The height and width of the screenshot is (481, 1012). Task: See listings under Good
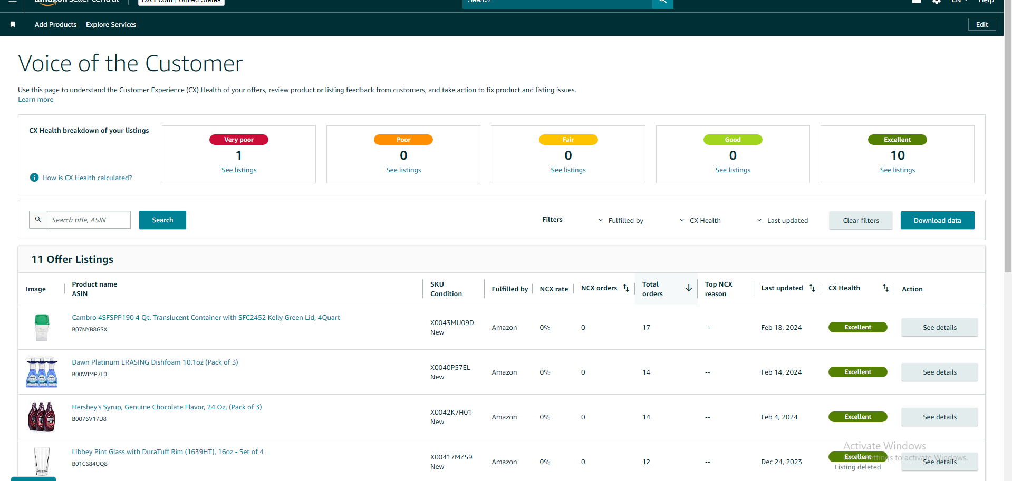[x=733, y=170]
